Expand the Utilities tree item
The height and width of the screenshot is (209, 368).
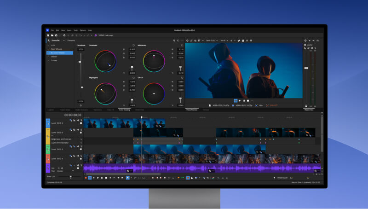(48, 57)
